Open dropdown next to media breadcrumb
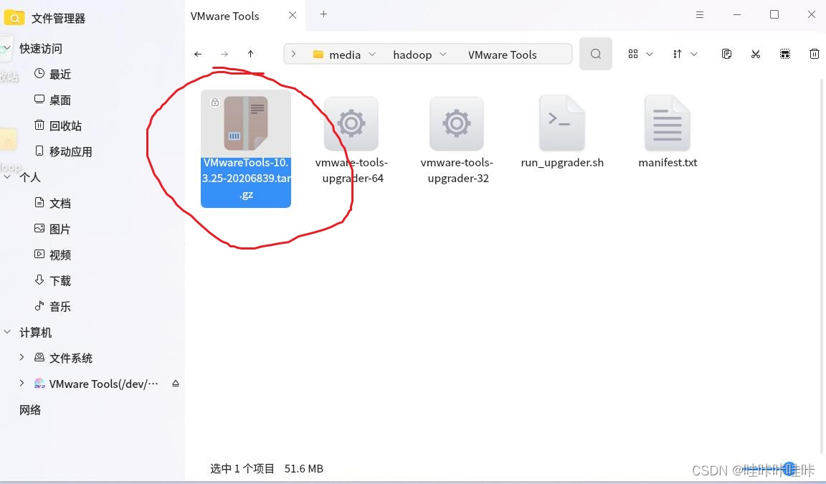Viewport: 826px width, 484px height. 372,54
